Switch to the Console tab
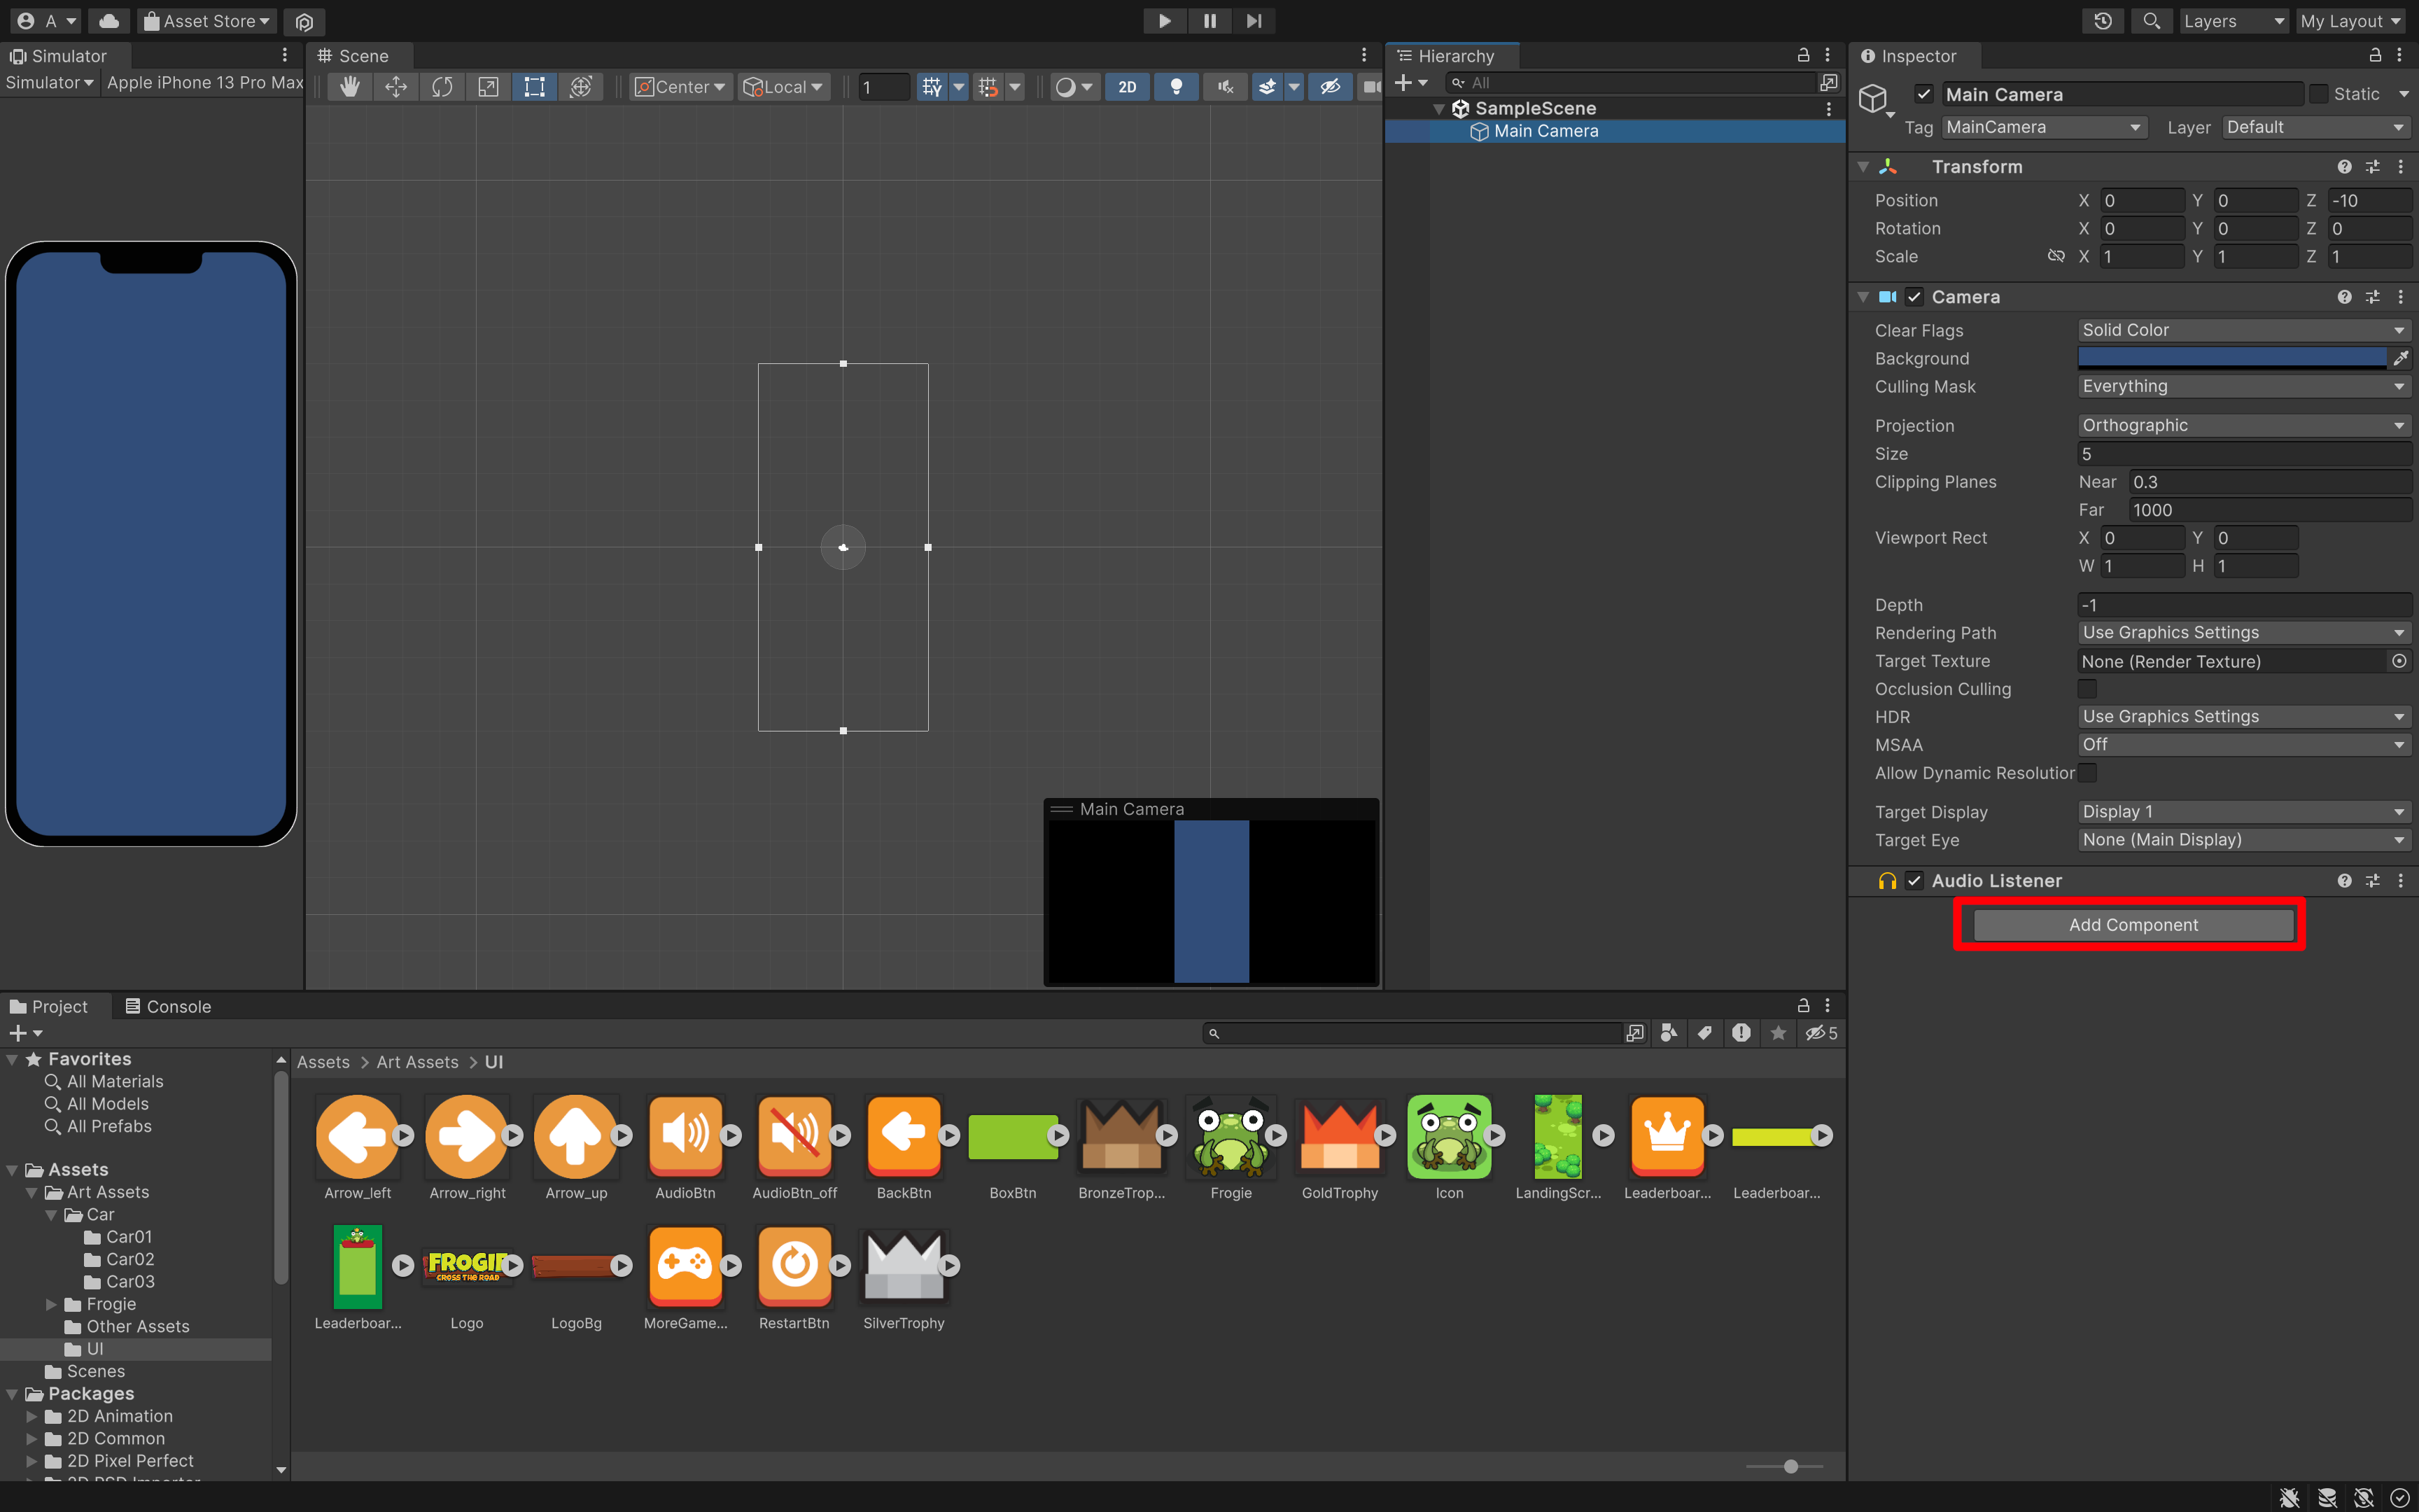The height and width of the screenshot is (1512, 2419). (168, 1006)
